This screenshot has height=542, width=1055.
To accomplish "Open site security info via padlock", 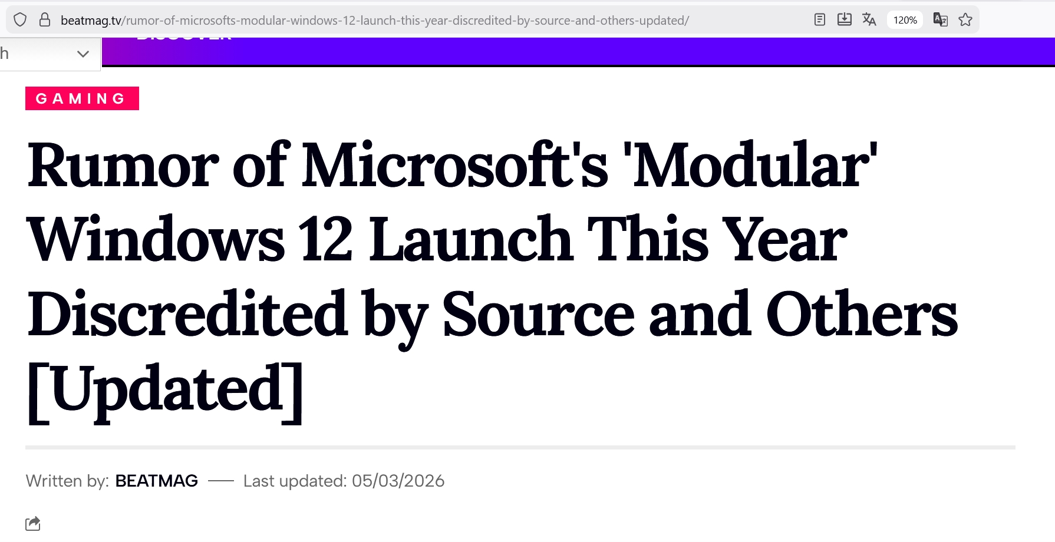I will click(45, 20).
